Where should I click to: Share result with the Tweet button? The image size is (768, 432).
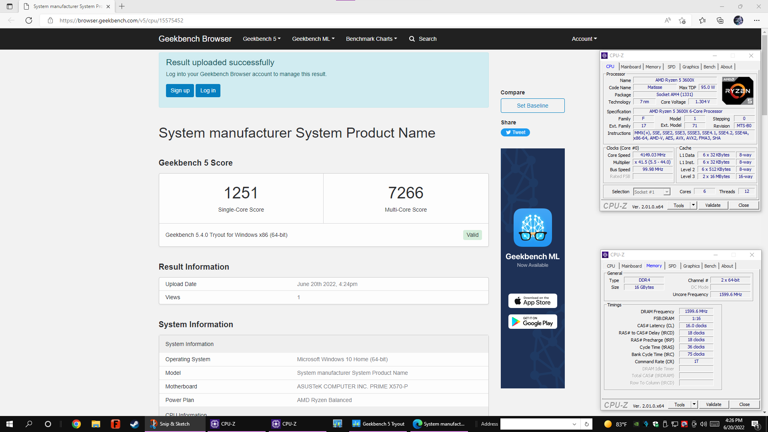pyautogui.click(x=515, y=132)
